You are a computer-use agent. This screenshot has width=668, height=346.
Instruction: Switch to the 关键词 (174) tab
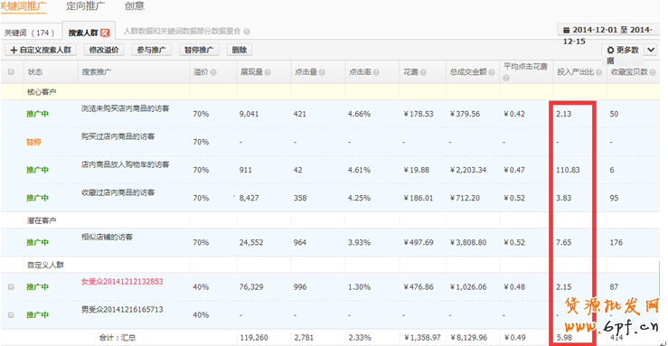coord(30,33)
